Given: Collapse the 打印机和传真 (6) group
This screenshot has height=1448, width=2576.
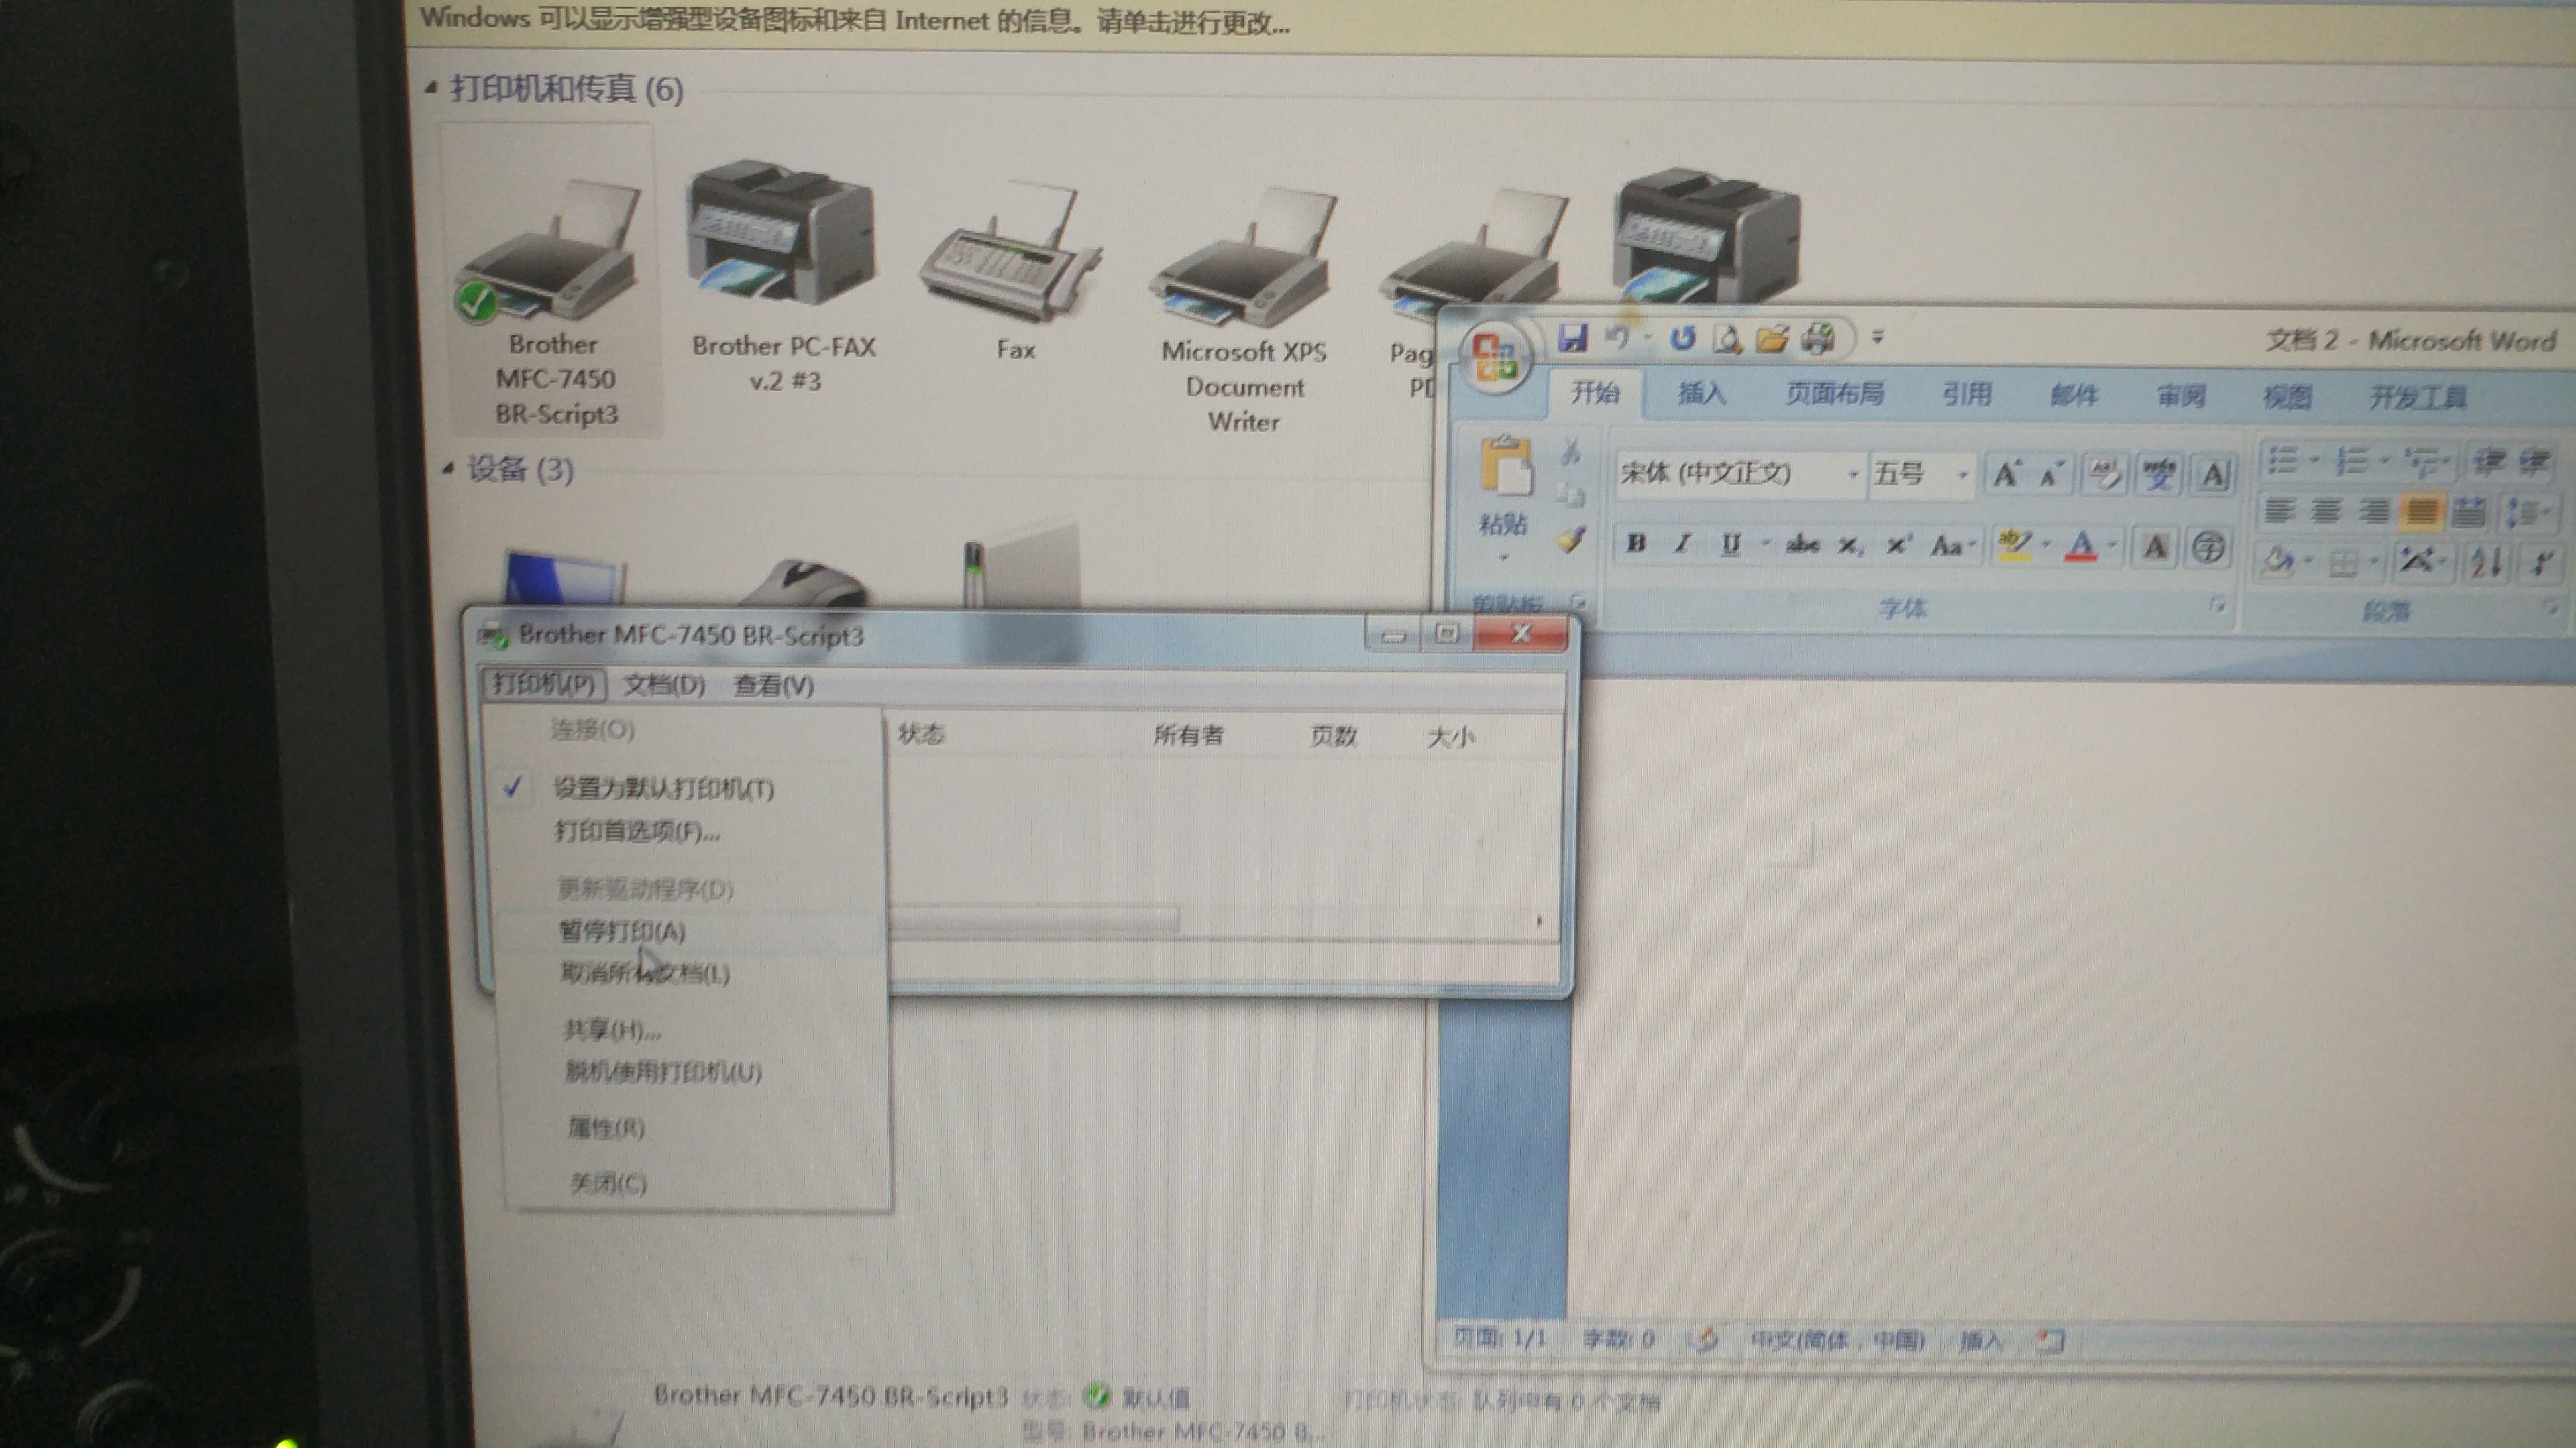Looking at the screenshot, I should point(431,88).
